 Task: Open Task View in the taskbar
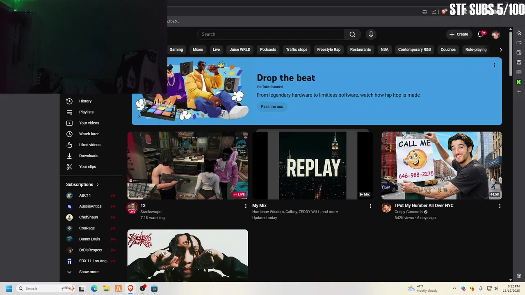(82, 288)
